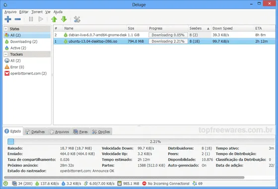Filter by Error (0) trackers
This screenshot has width=278, height=189.
[27, 67]
